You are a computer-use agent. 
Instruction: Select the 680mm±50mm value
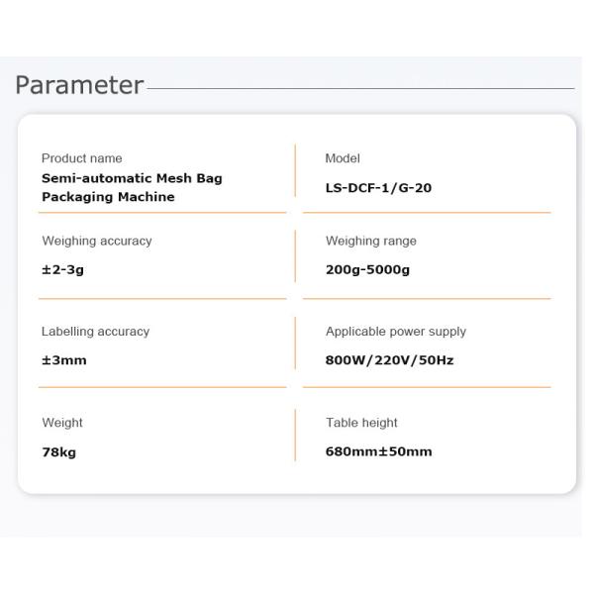tap(378, 451)
